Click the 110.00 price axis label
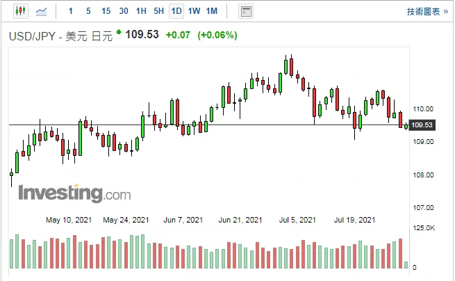This screenshot has width=455, height=281. coord(423,109)
